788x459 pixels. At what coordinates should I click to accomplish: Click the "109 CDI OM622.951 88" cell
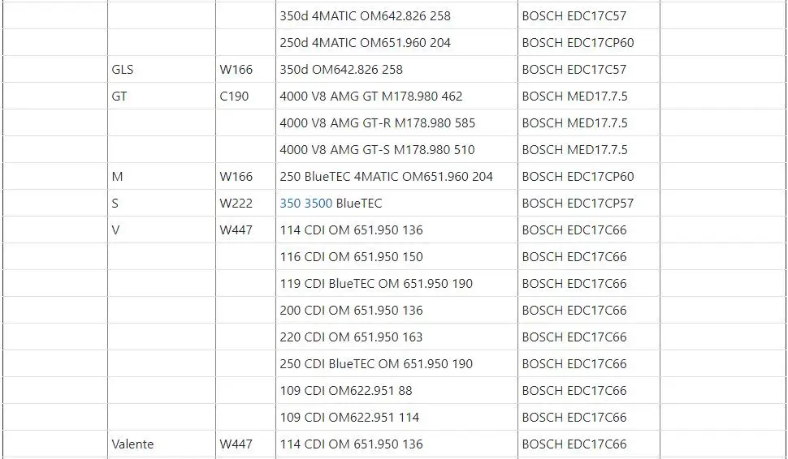(x=396, y=390)
